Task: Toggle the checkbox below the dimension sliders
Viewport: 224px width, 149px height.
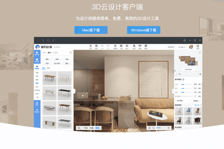Action: tap(176, 101)
